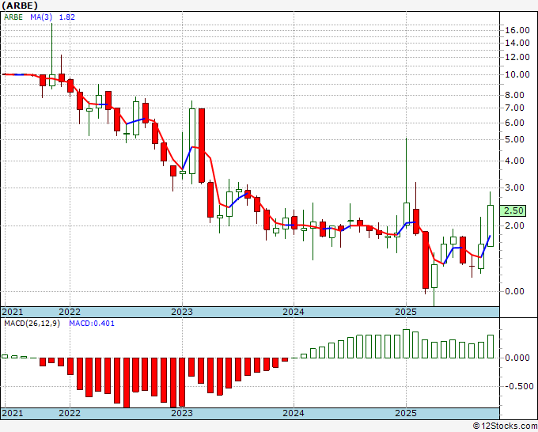This screenshot has width=538, height=432.
Task: Click 2025 on the MACD panel time axis
Action: pyautogui.click(x=406, y=413)
